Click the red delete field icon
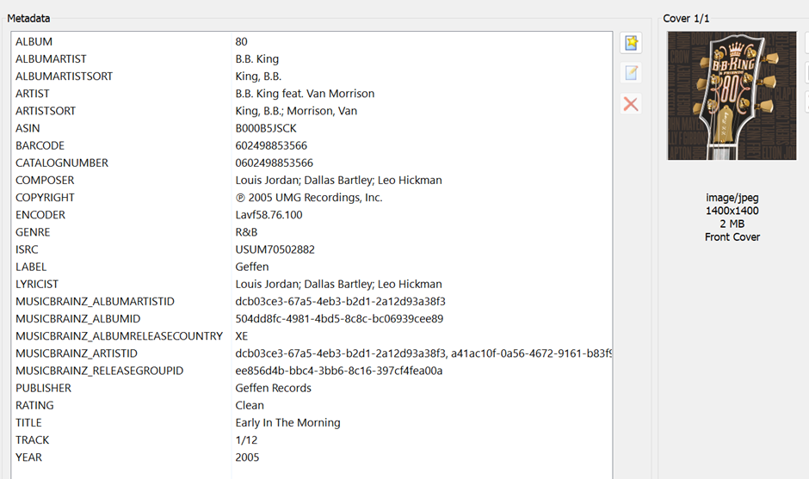 click(x=631, y=104)
